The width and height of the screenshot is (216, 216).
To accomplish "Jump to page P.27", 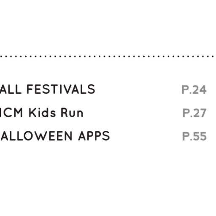I will [194, 113].
